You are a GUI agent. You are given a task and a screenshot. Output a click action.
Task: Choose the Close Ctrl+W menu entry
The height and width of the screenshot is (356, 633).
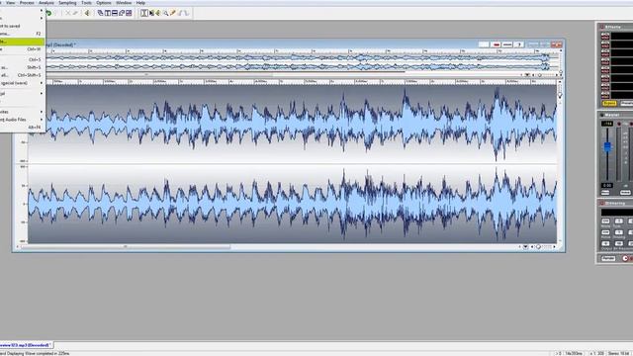(x=22, y=49)
